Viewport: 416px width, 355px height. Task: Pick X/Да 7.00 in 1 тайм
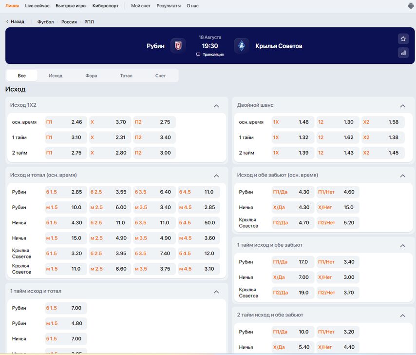click(293, 277)
